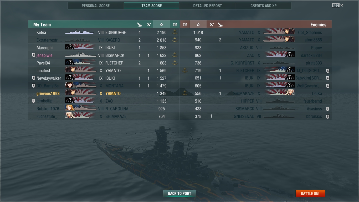Sort Enemies by star XP column
This screenshot has height=202, width=359.
pyautogui.click(x=198, y=24)
